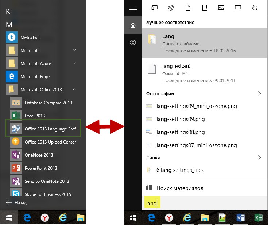Jump to letter M section header

[x=9, y=25]
